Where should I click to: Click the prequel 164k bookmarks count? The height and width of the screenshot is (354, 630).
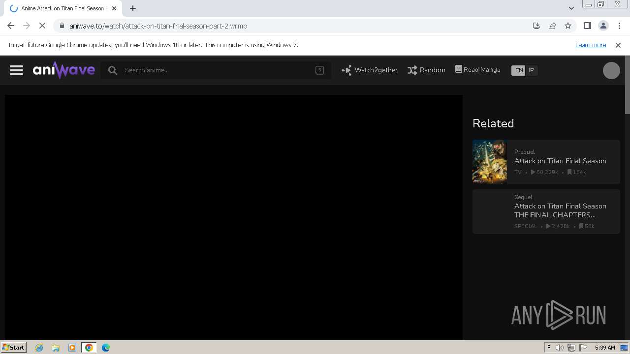(576, 172)
